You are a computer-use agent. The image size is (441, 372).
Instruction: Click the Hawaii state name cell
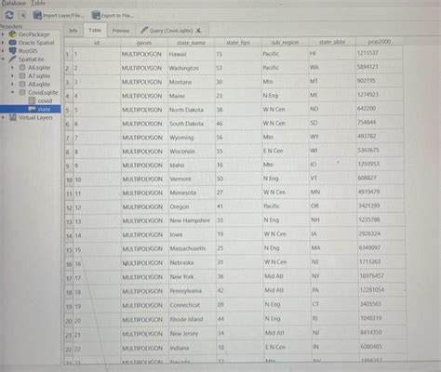(x=192, y=54)
